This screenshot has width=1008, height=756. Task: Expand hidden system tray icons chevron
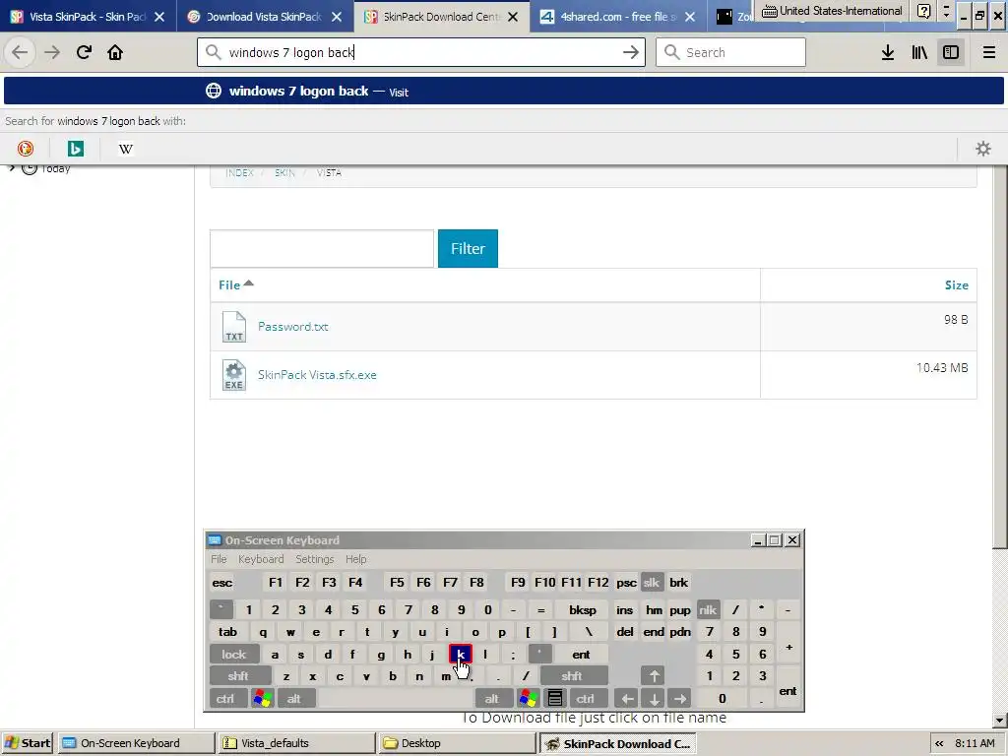[x=939, y=743]
